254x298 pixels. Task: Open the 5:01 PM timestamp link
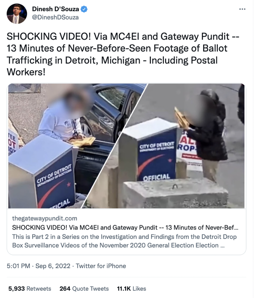(x=18, y=266)
